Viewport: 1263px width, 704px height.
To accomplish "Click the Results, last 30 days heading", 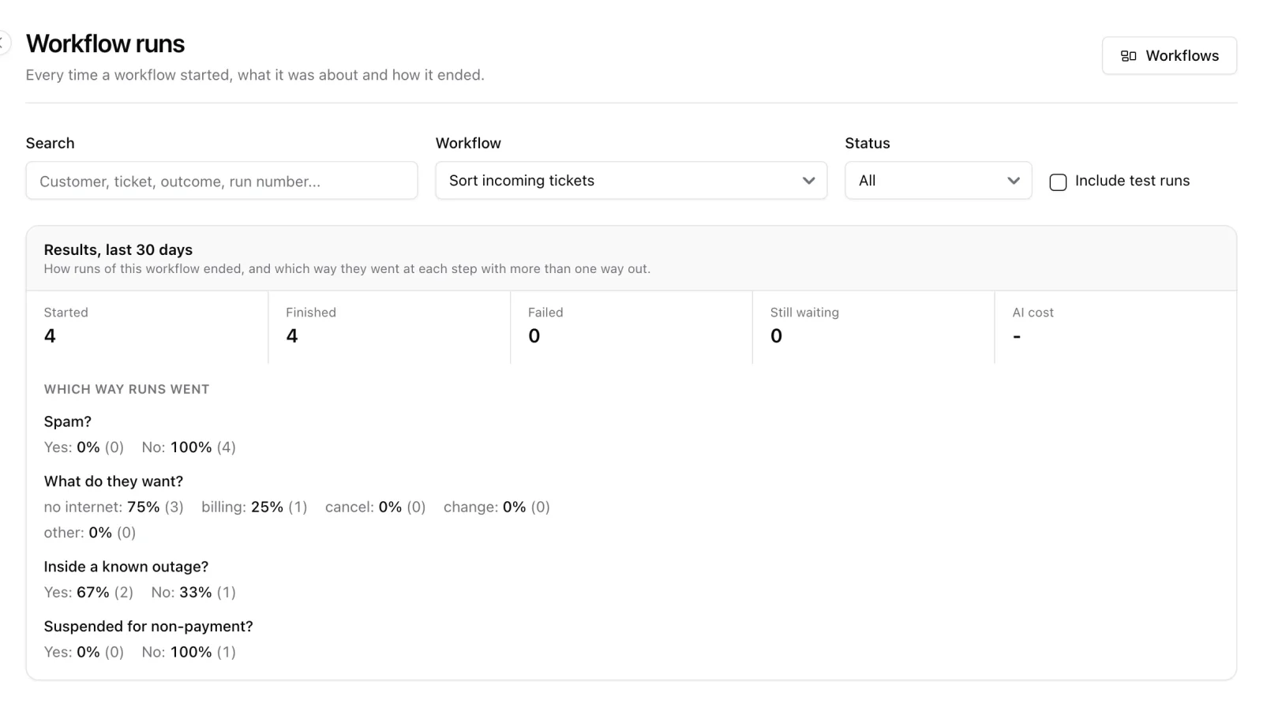I will point(118,249).
